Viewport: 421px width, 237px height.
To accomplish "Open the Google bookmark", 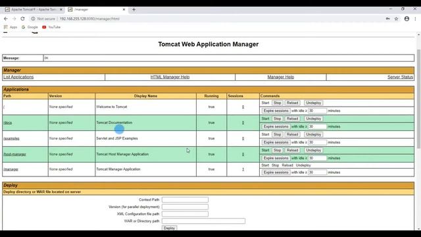I will tap(30, 27).
